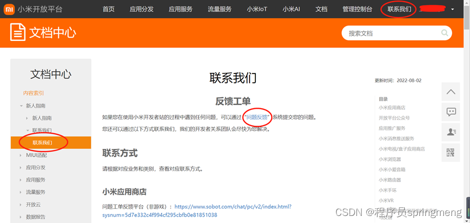The image size is (470, 223).
Task: Jump to 小米电视/盒子应用商店 in 目录
Action: (x=402, y=149)
